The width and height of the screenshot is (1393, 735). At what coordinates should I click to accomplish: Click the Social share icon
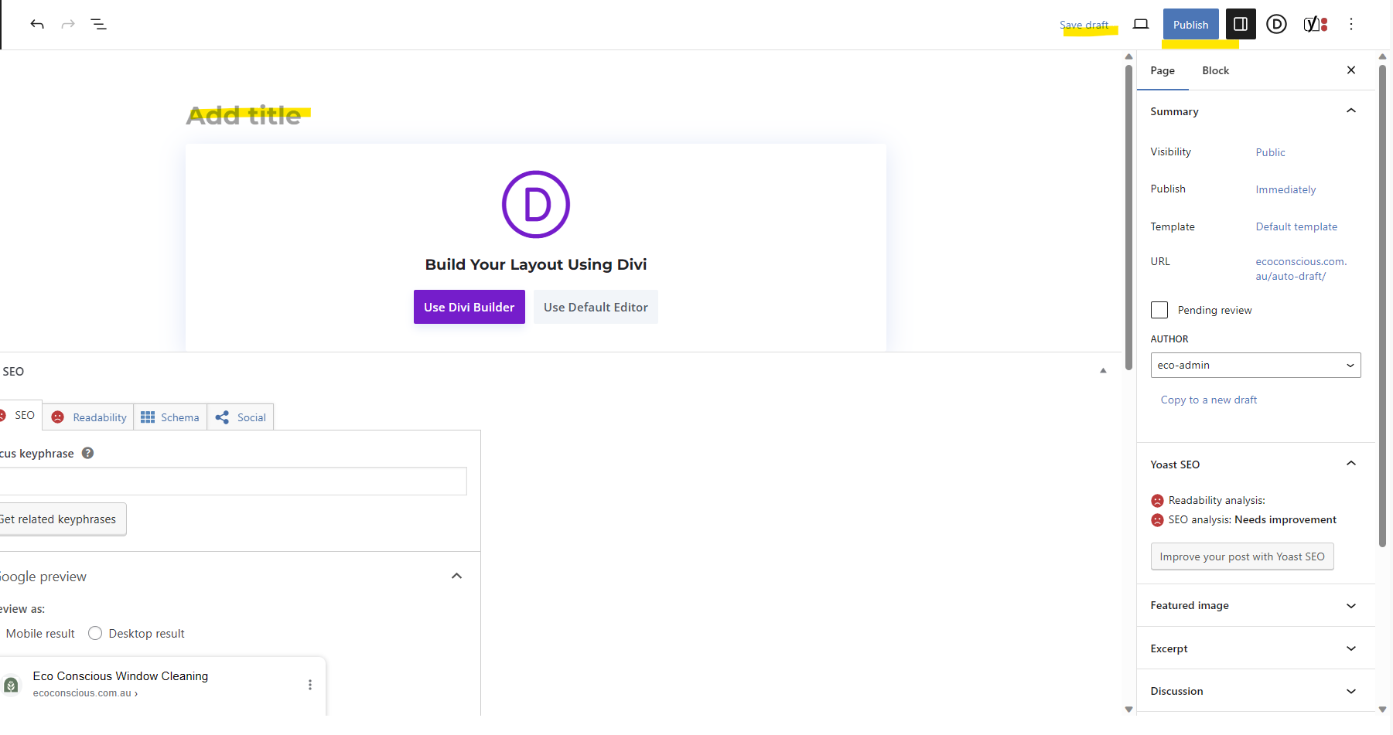[x=222, y=417]
